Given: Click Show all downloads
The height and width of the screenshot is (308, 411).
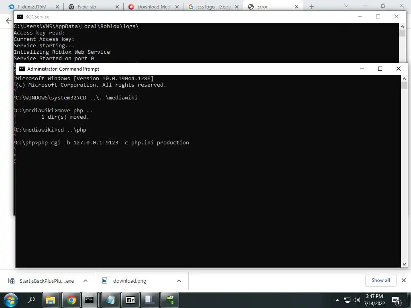Looking at the screenshot, I should tap(380, 280).
